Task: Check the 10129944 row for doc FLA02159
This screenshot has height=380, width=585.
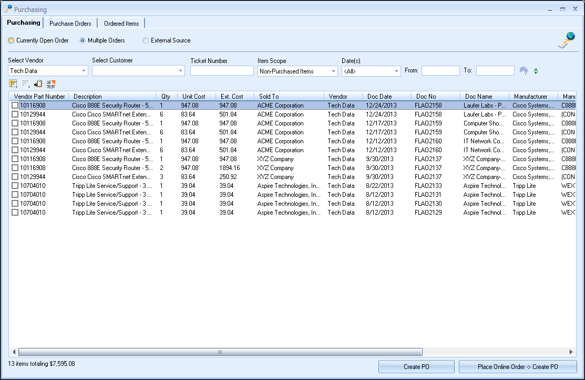Action: pyautogui.click(x=15, y=132)
